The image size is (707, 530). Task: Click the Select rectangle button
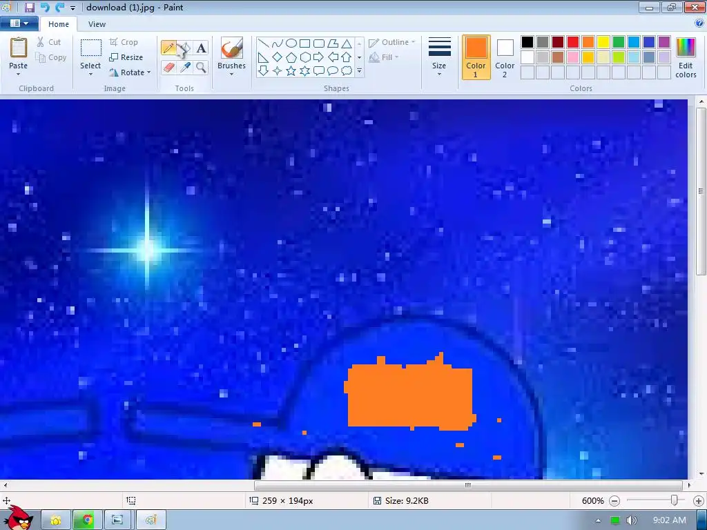coord(90,48)
